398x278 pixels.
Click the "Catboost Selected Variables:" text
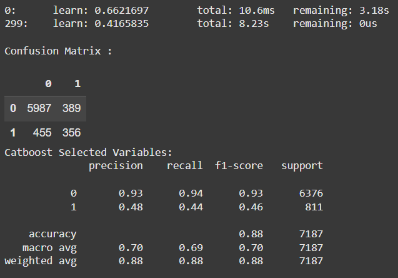[87, 152]
